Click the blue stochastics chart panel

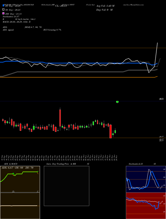pyautogui.click(x=146, y=179)
